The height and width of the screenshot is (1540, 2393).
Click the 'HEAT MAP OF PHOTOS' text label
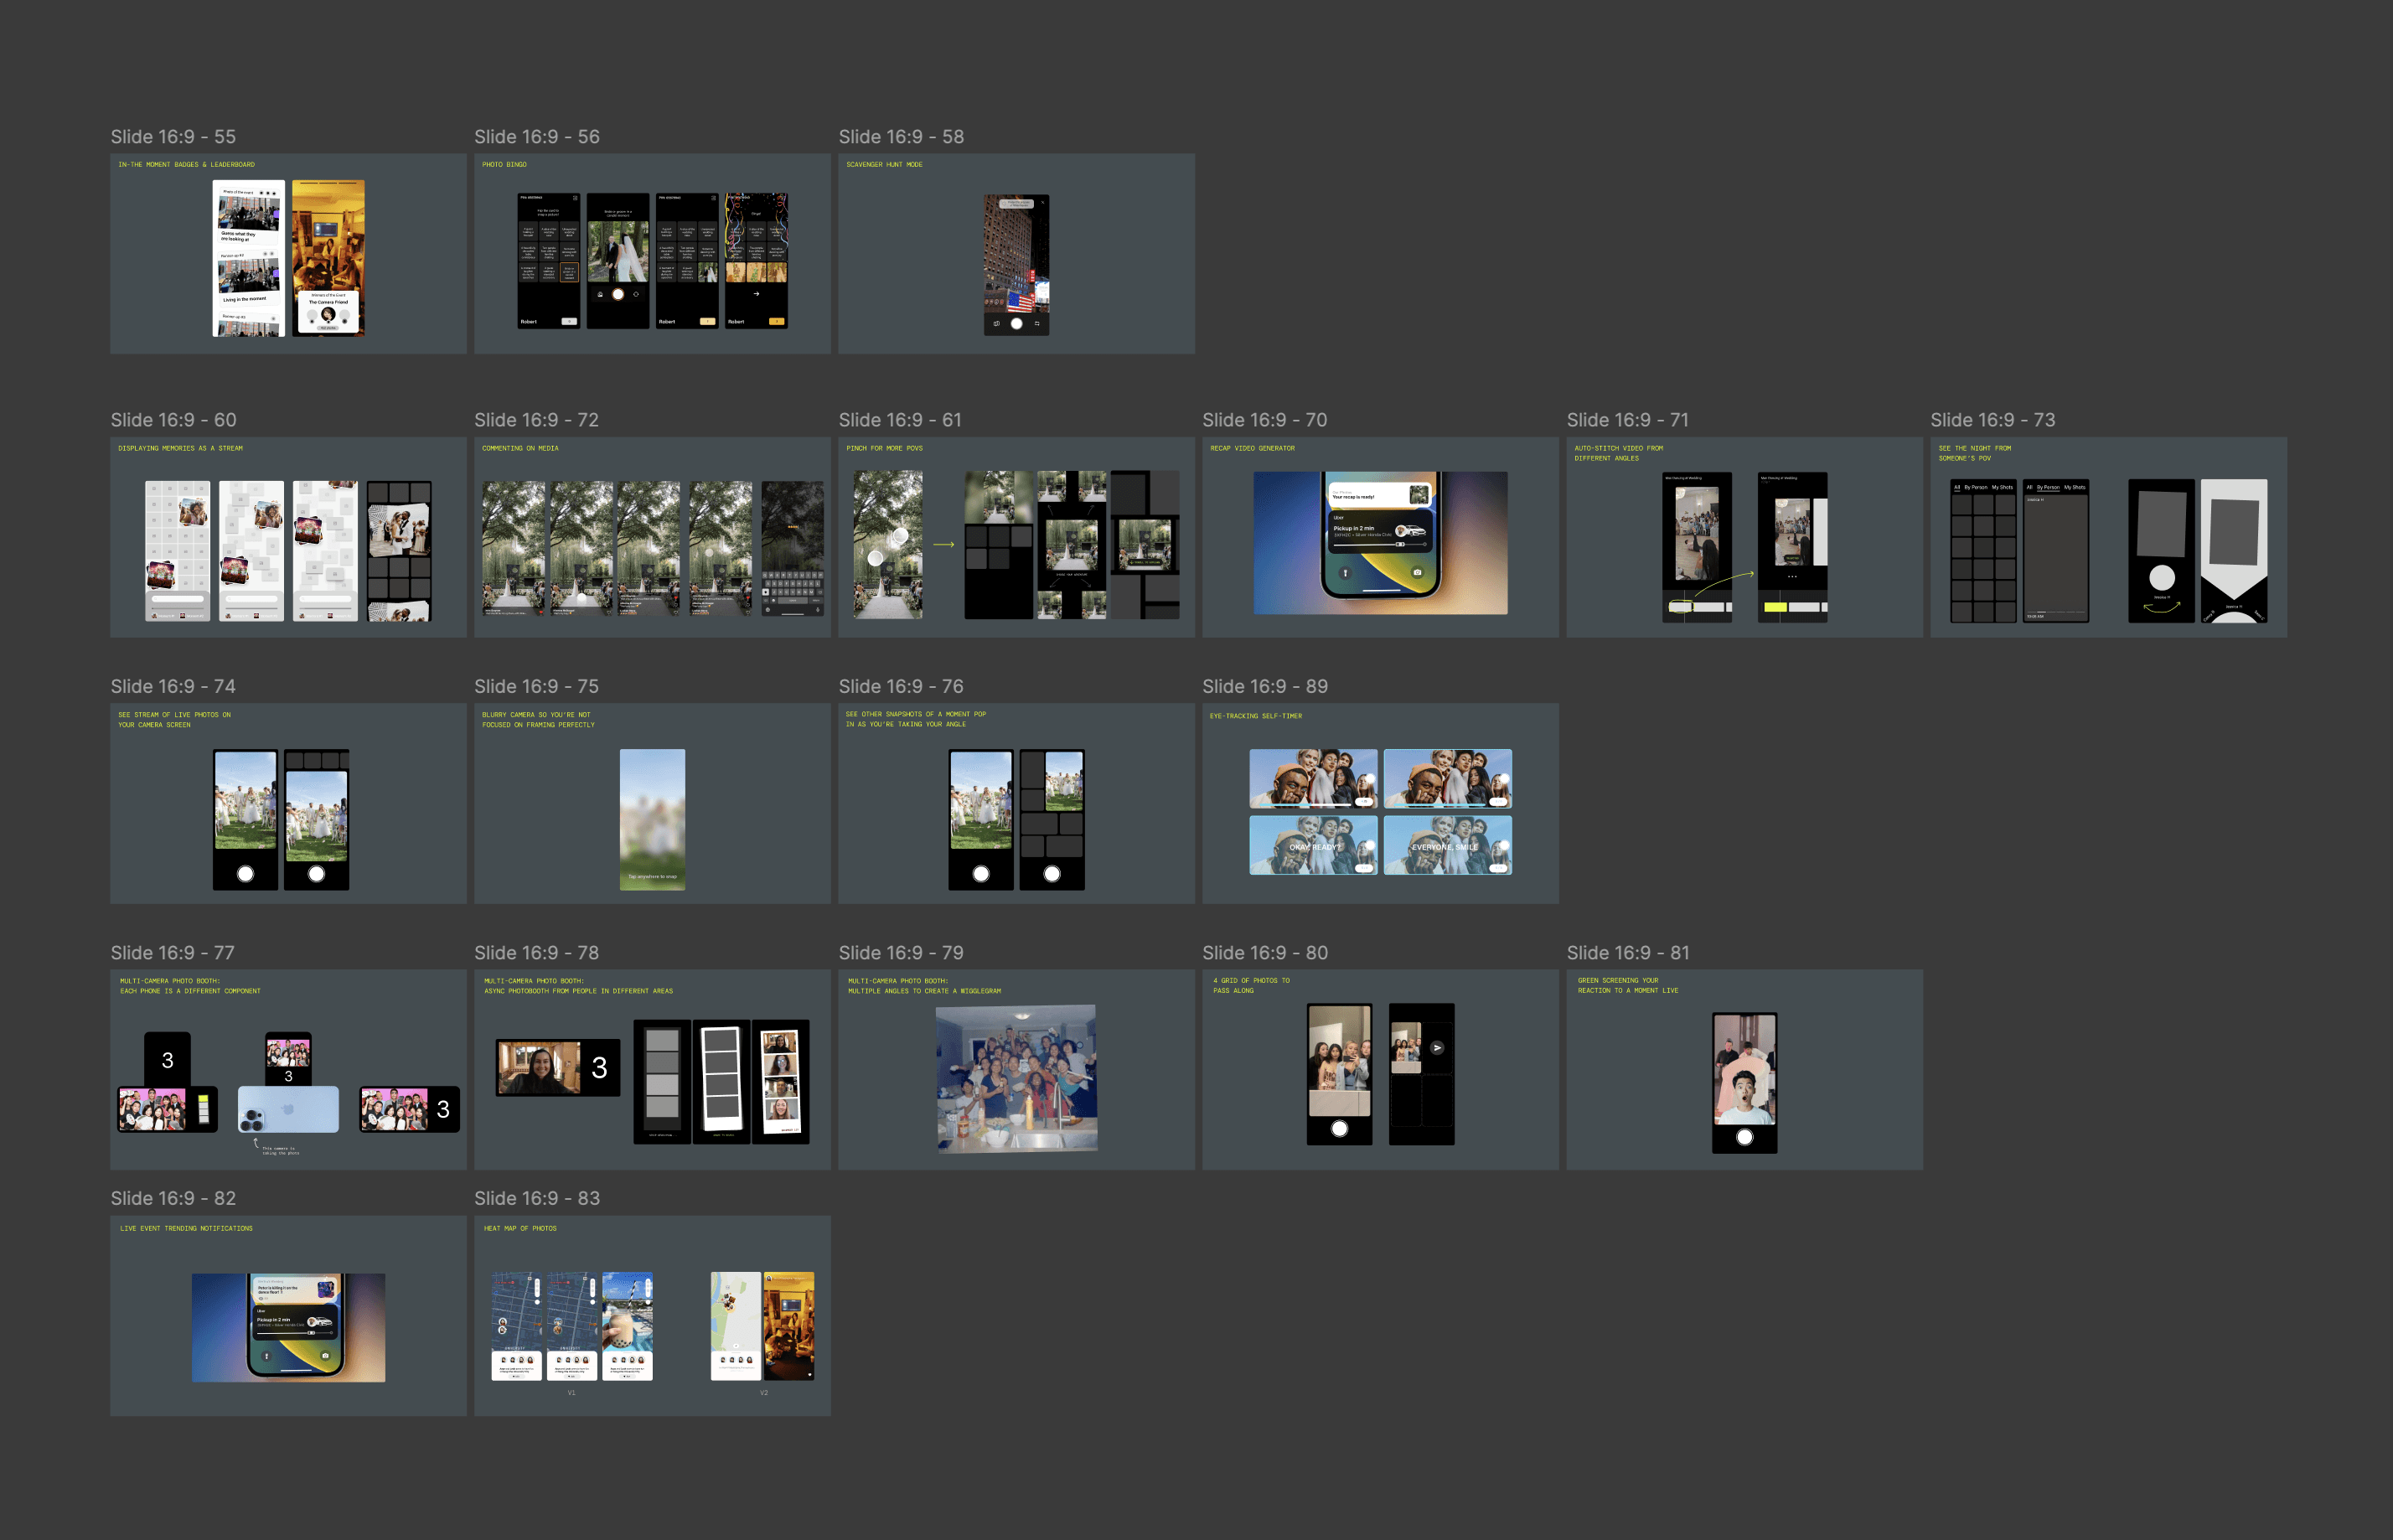pyautogui.click(x=520, y=1228)
